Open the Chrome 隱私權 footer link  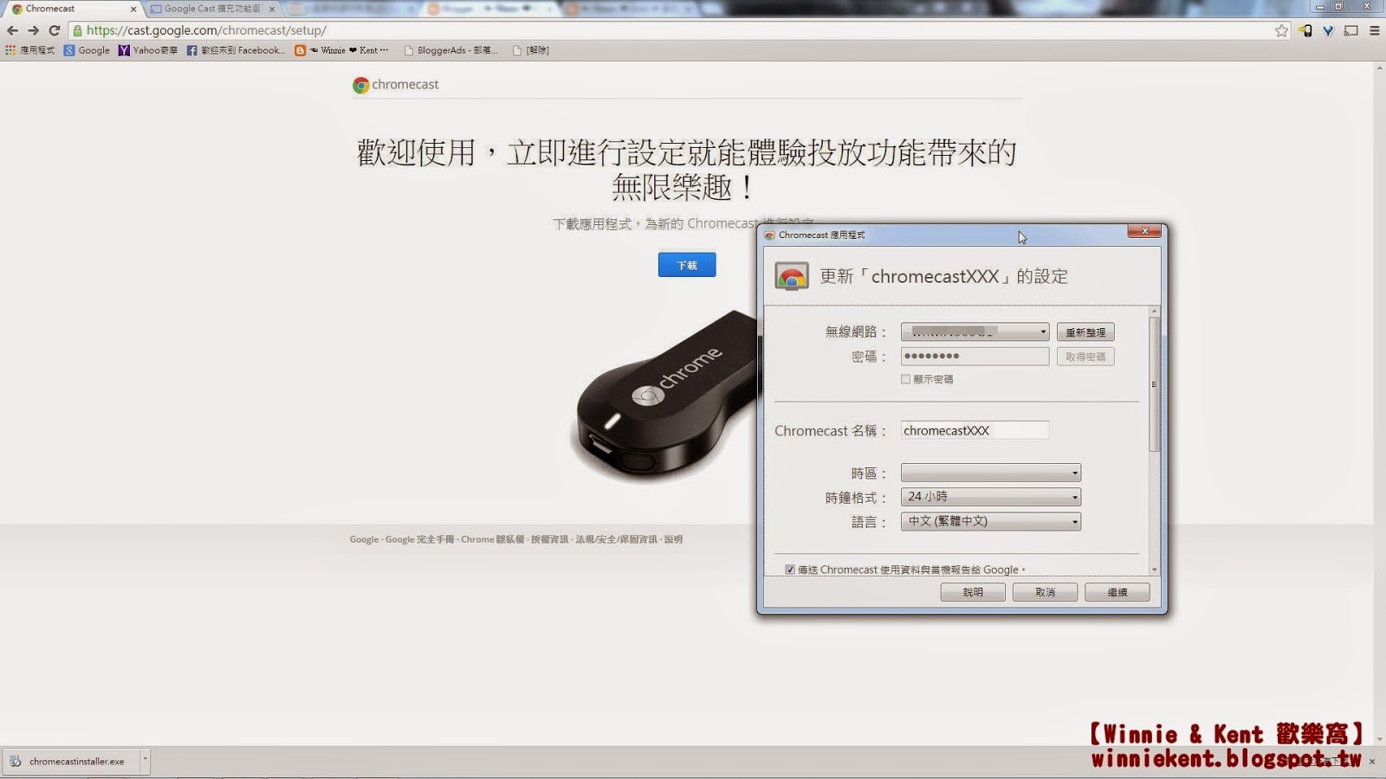(493, 539)
